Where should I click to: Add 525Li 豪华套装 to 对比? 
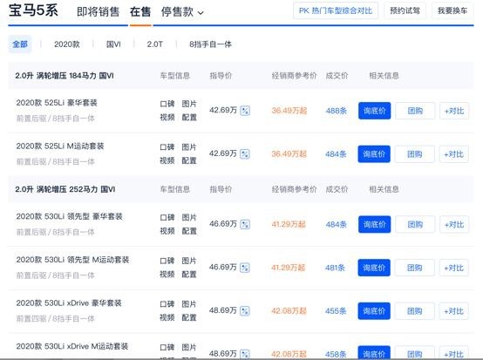pos(454,111)
